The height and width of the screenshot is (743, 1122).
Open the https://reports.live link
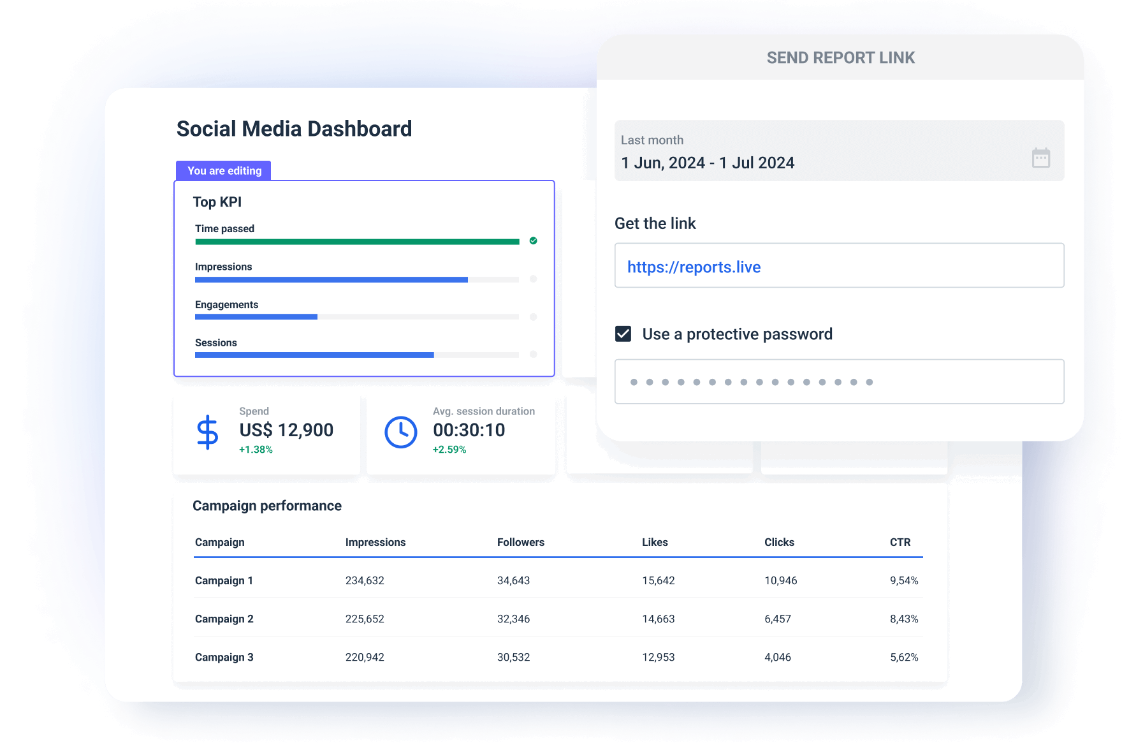pyautogui.click(x=694, y=266)
